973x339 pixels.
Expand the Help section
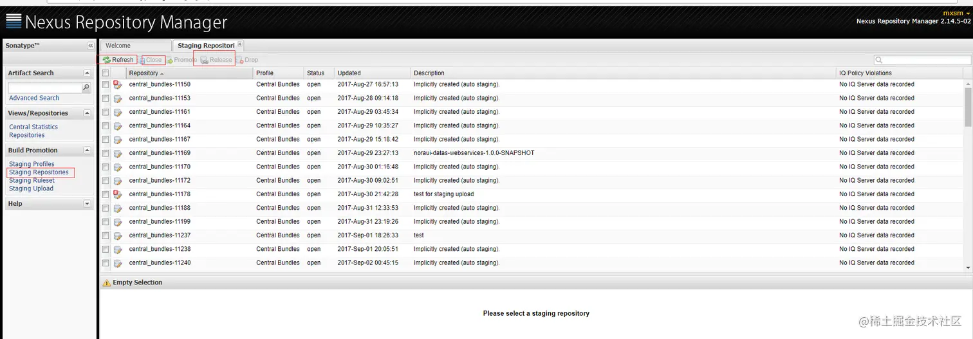click(88, 204)
